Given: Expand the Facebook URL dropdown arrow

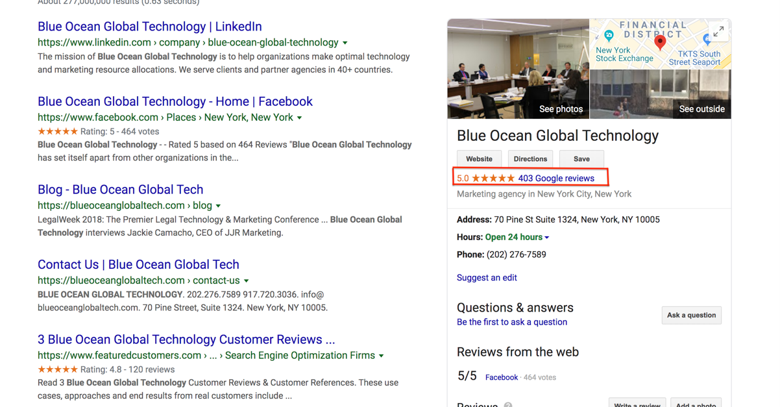Looking at the screenshot, I should [x=299, y=118].
